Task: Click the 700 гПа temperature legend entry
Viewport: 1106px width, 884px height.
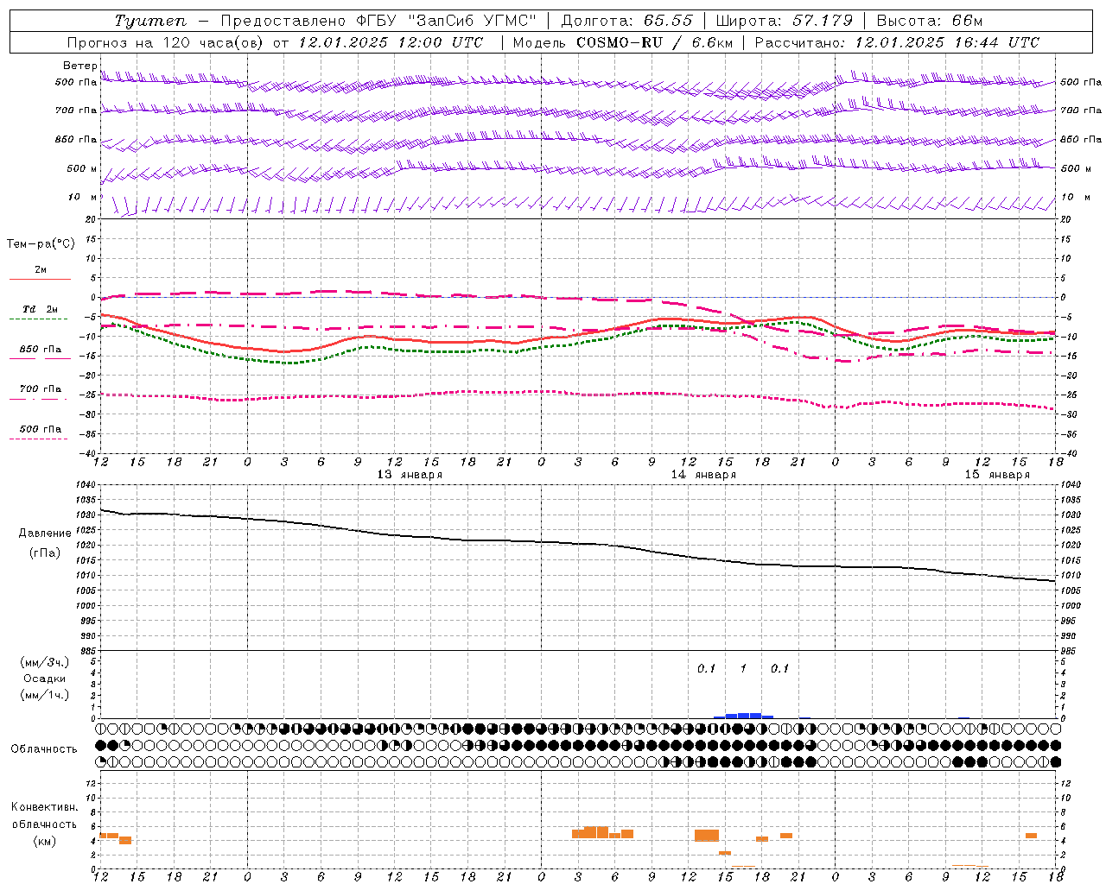Action: 41,388
